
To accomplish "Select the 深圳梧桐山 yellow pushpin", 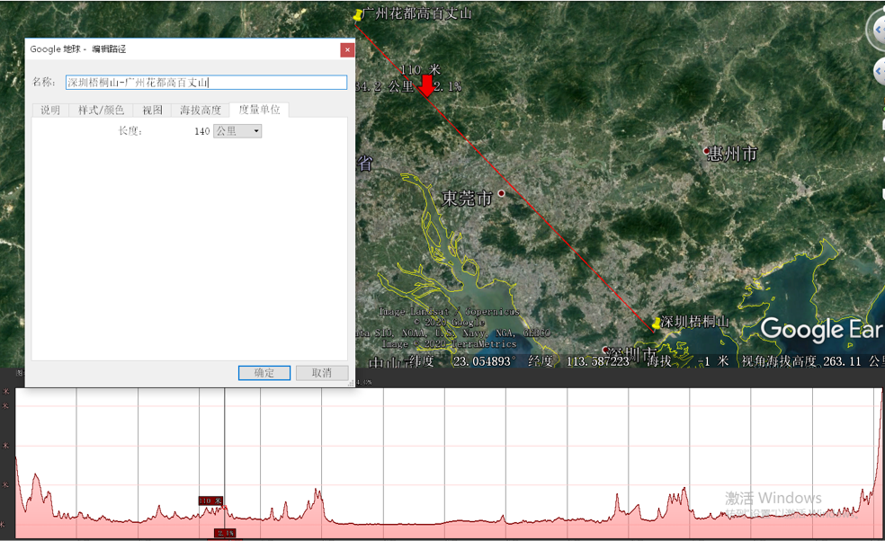I will click(656, 324).
